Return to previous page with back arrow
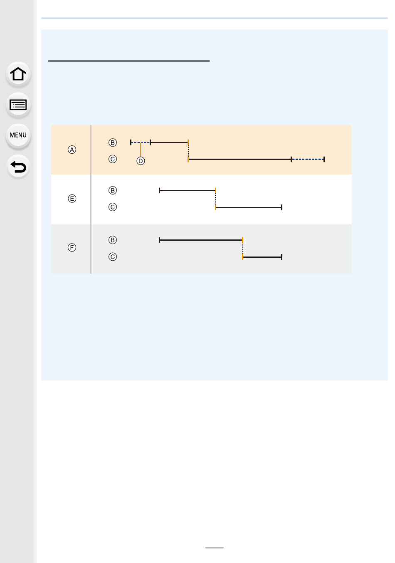395x563 pixels. (18, 167)
